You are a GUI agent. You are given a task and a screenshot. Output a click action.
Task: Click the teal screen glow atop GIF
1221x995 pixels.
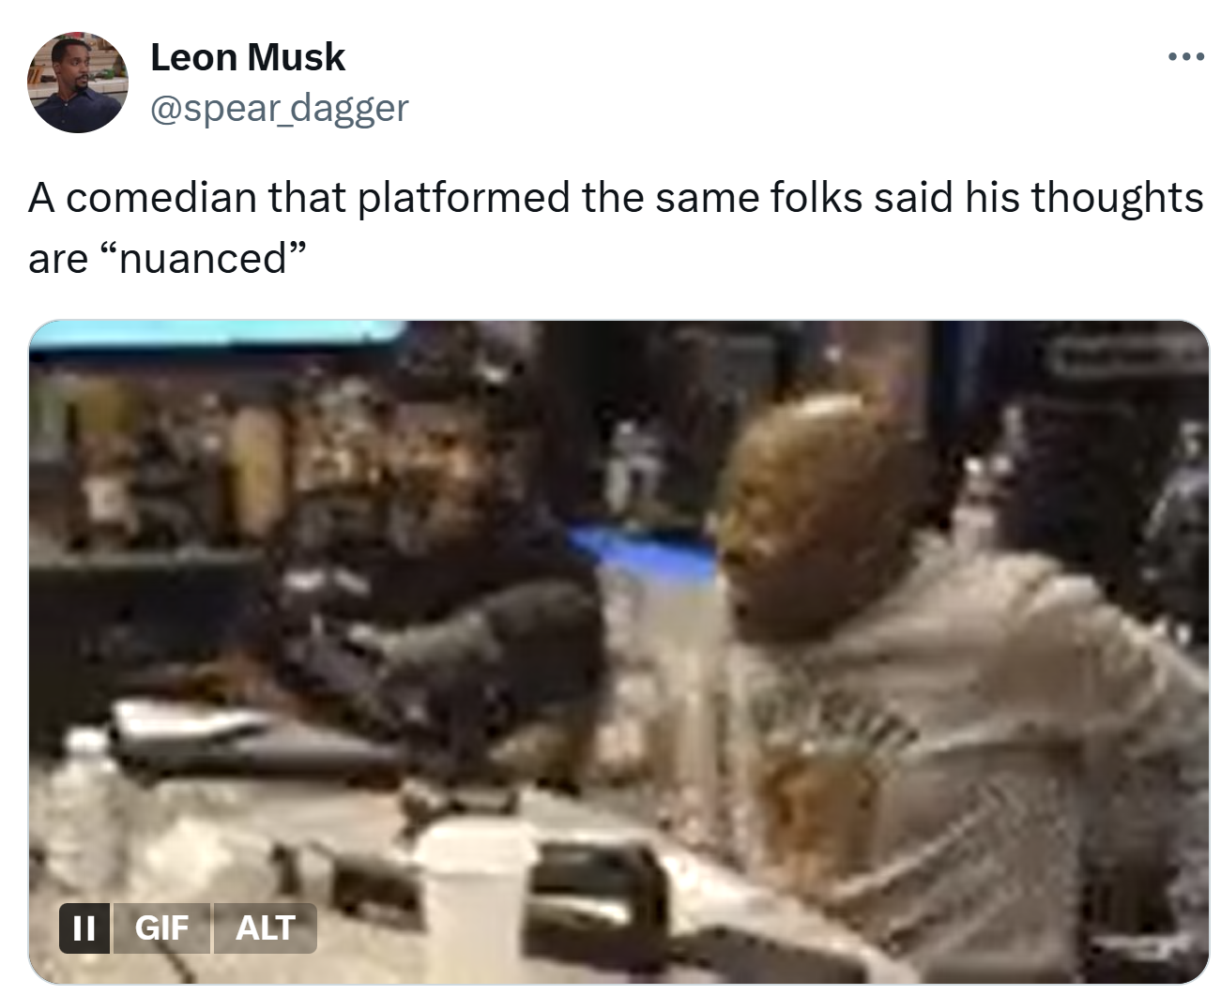tap(216, 335)
